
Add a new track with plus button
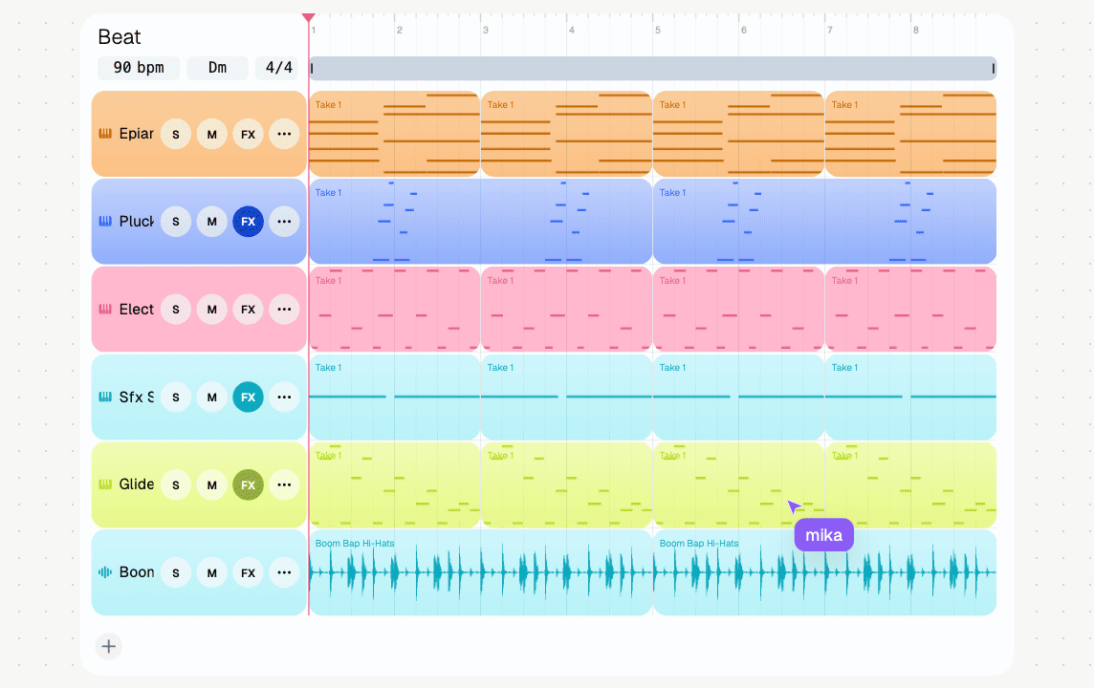coord(109,646)
